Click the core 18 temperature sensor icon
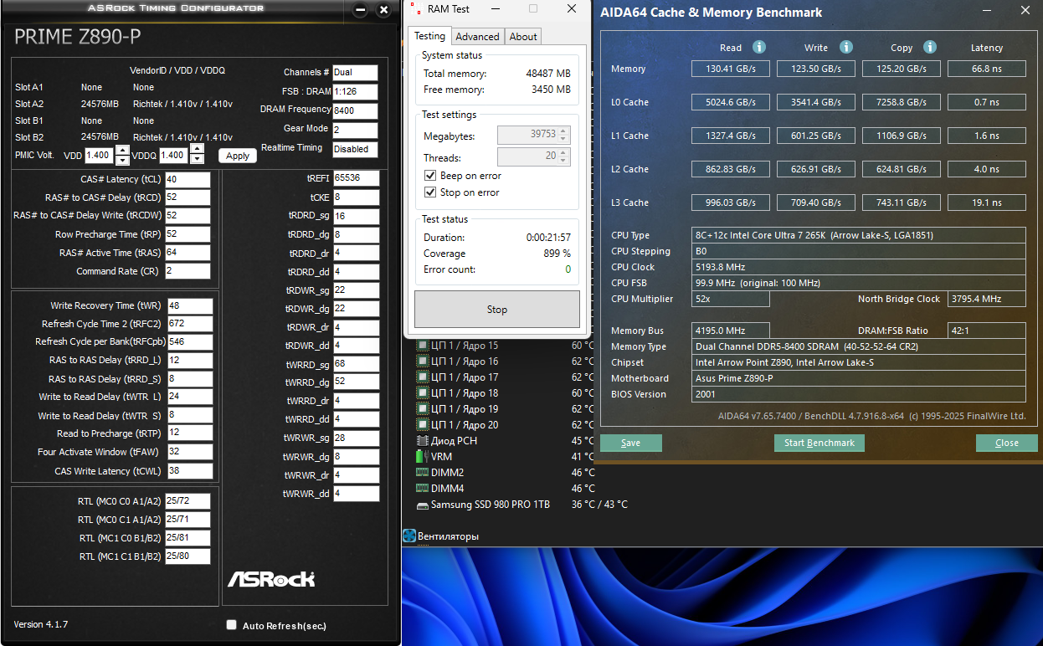Image resolution: width=1043 pixels, height=646 pixels. (423, 393)
